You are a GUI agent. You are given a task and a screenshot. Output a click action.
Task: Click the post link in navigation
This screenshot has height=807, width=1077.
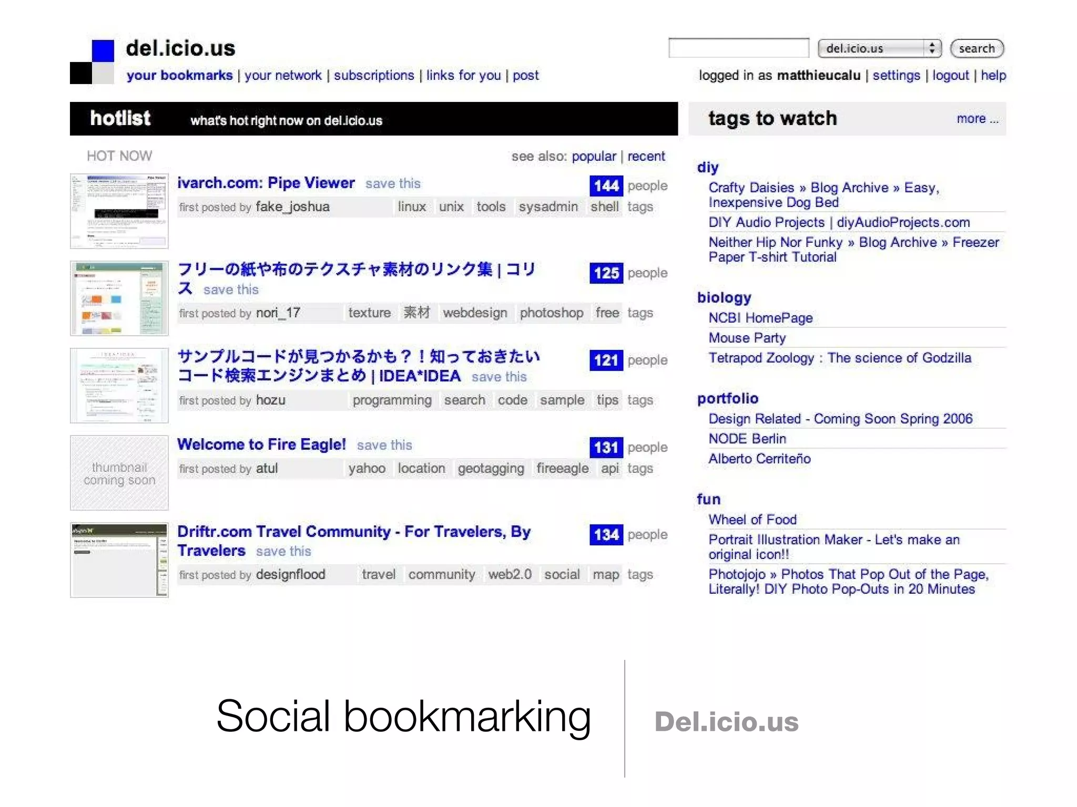[x=526, y=75]
